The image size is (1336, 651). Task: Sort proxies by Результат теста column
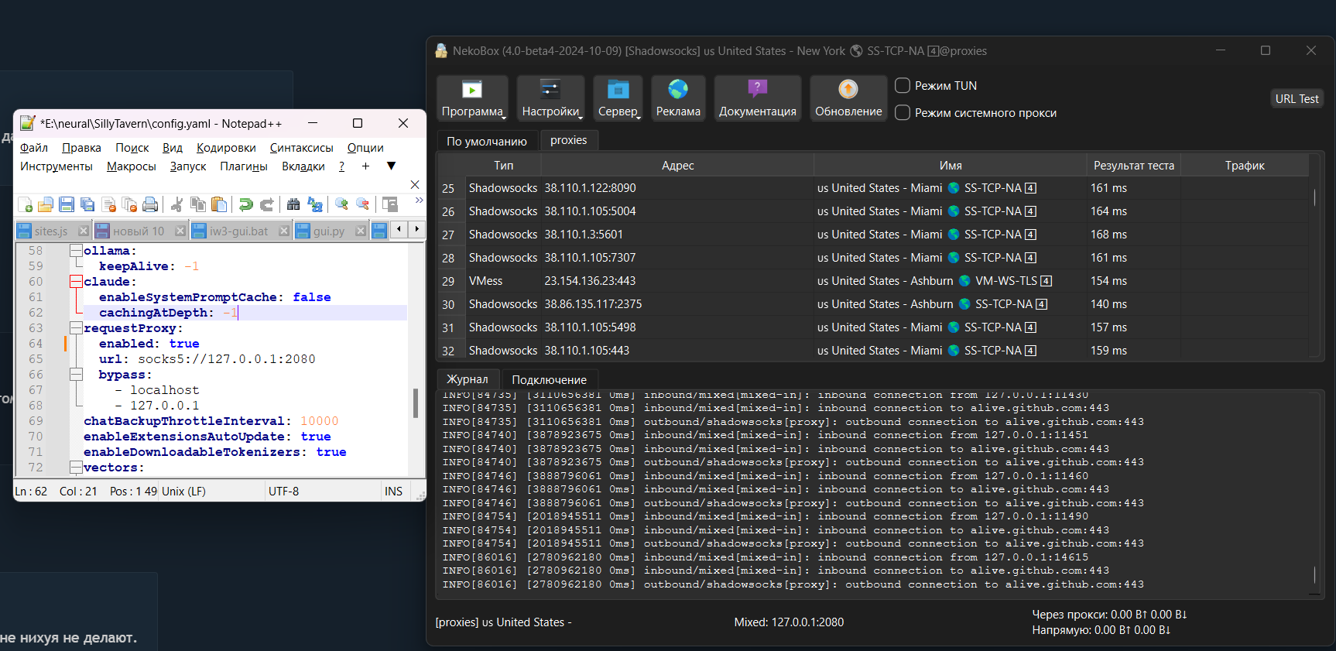point(1133,166)
